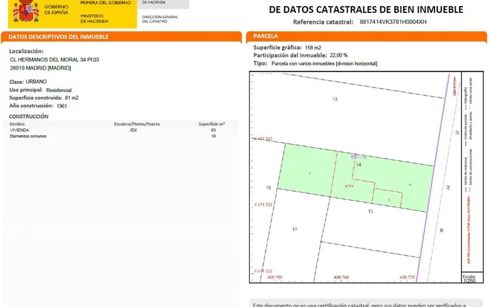Click the 'GOBIERNO DE ESPAÑA' logo text
The image size is (491, 307).
(x=57, y=10)
